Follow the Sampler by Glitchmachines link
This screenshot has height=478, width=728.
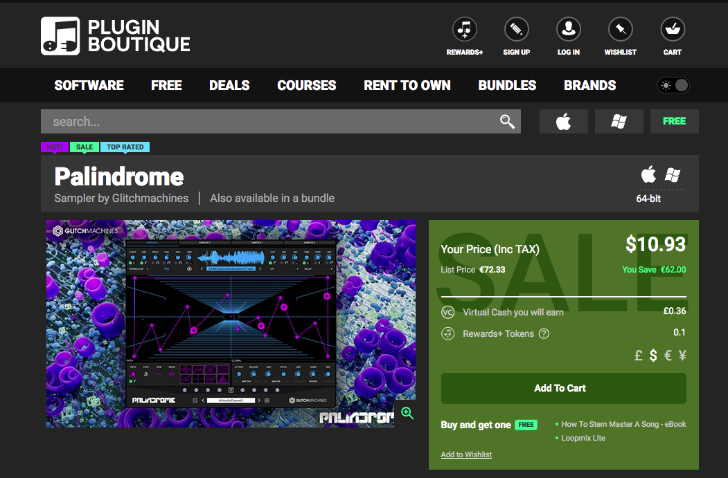click(x=121, y=198)
